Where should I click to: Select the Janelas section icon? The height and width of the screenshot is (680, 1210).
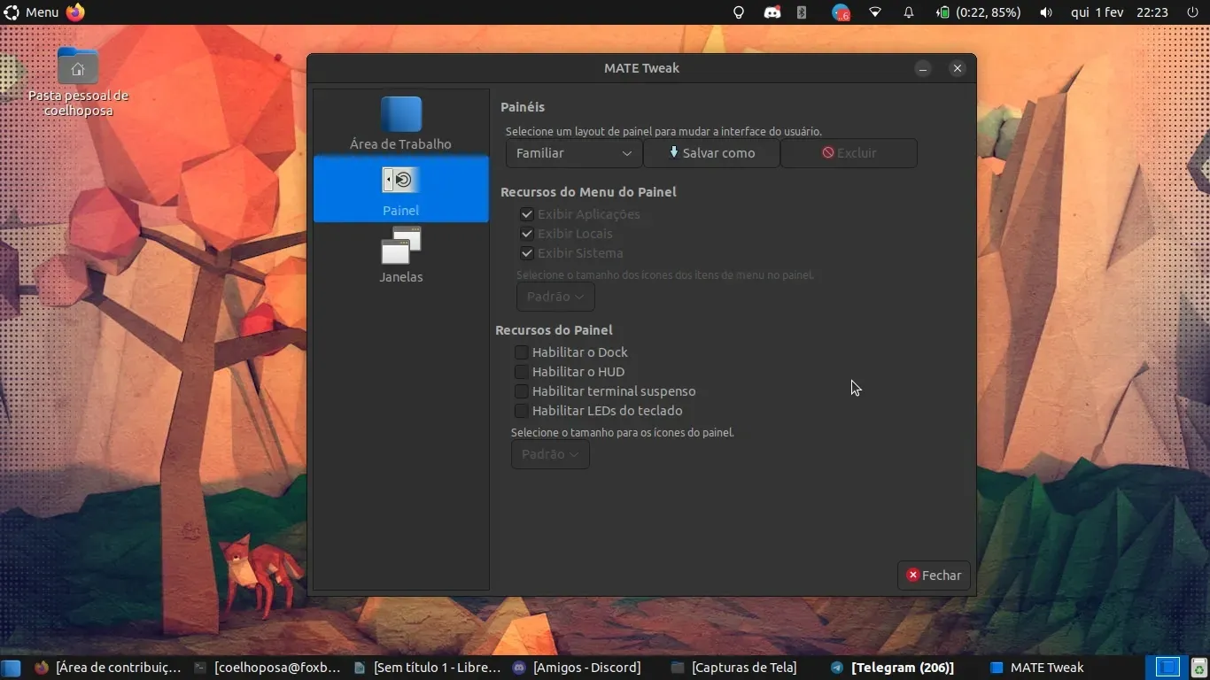coord(400,246)
